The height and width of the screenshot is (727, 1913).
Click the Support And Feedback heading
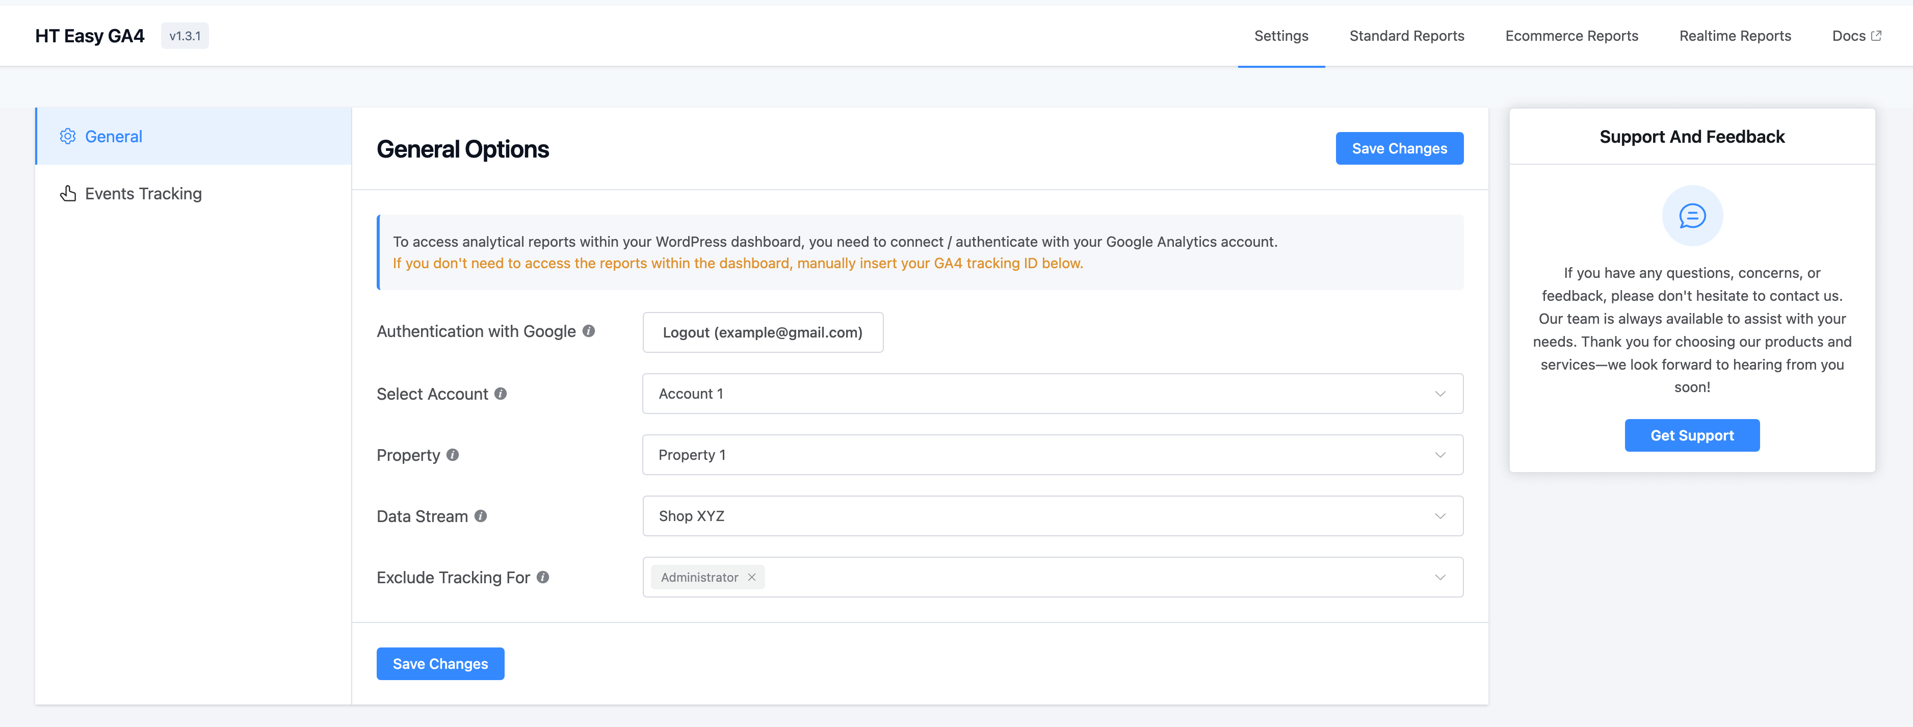tap(1692, 137)
